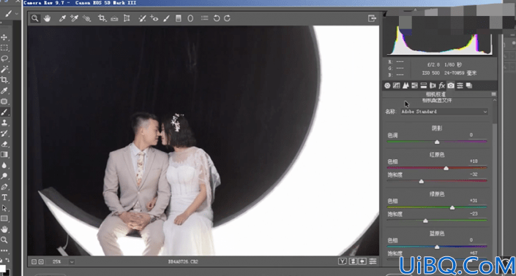The height and width of the screenshot is (276, 516).
Task: Select Photoshop Magic Wand tool
Action: [x=4, y=69]
